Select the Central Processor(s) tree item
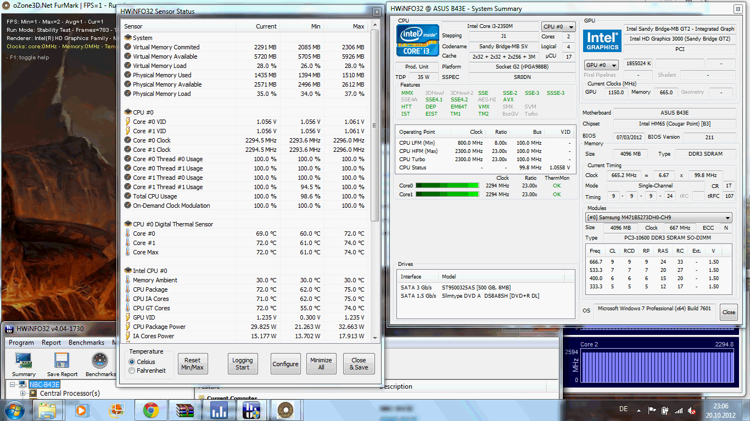The image size is (750, 421). click(70, 393)
